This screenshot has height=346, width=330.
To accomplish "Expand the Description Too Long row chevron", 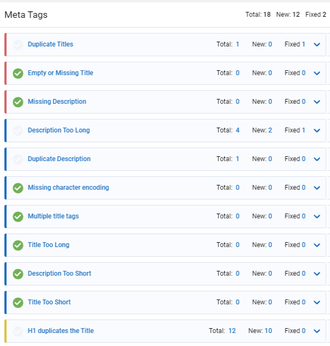I will (x=317, y=131).
